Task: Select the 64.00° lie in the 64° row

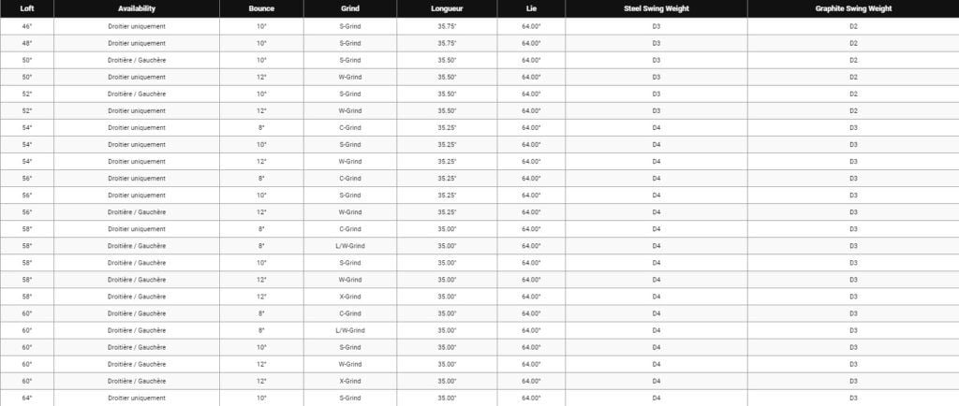Action: (x=531, y=399)
